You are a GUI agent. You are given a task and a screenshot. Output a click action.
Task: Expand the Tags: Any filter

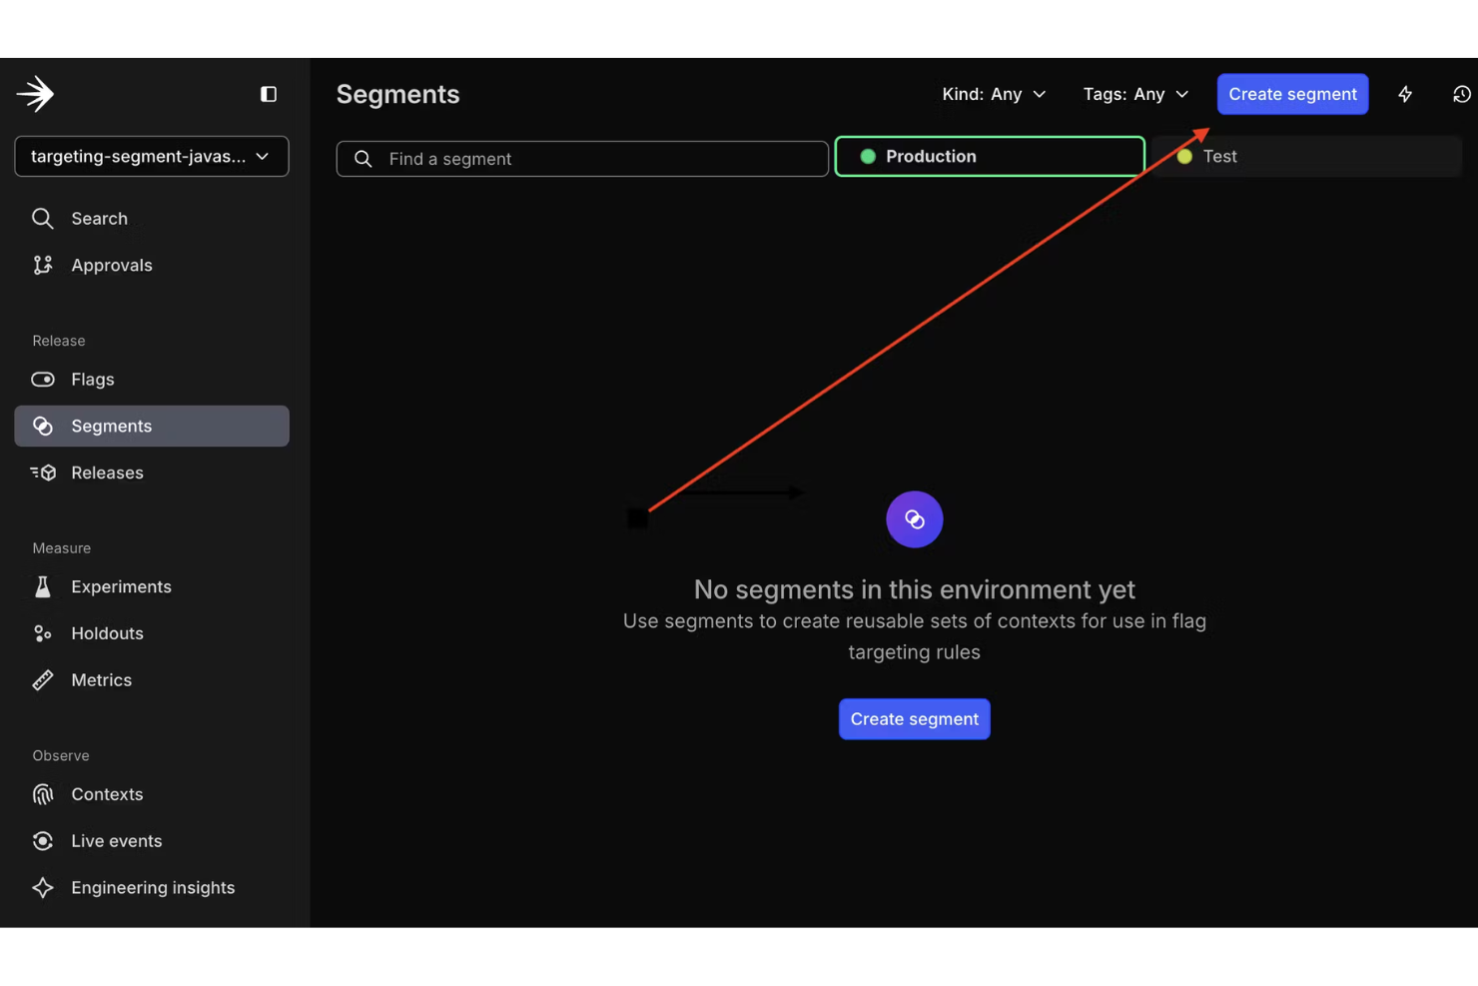pyautogui.click(x=1136, y=94)
